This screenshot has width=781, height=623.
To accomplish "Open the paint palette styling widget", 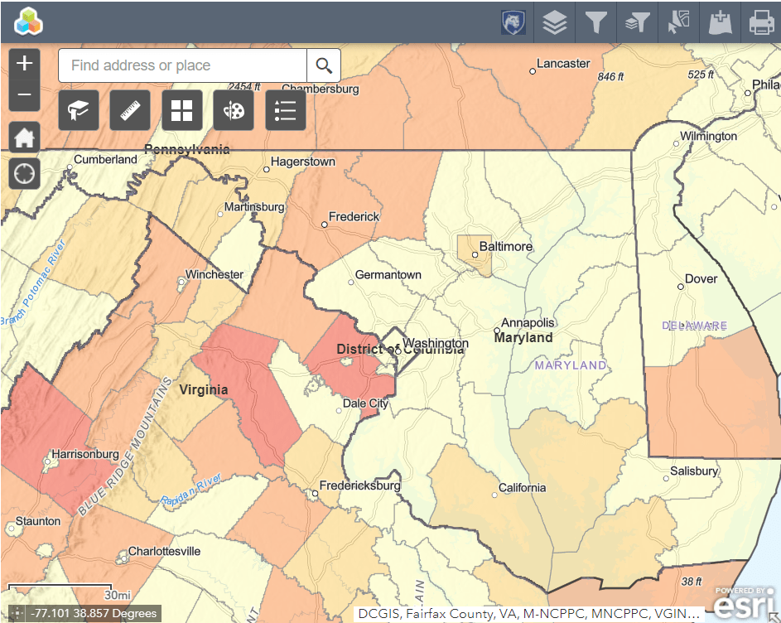I will tap(234, 111).
